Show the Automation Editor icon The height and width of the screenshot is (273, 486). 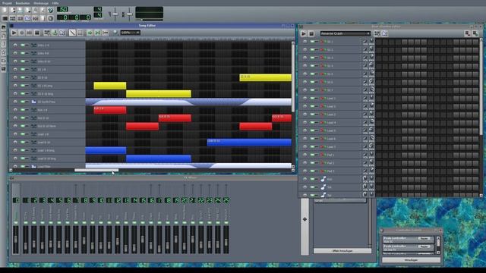click(x=27, y=18)
